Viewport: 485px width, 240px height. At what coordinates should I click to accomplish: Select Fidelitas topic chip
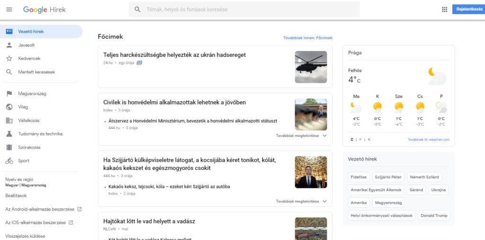(x=359, y=177)
